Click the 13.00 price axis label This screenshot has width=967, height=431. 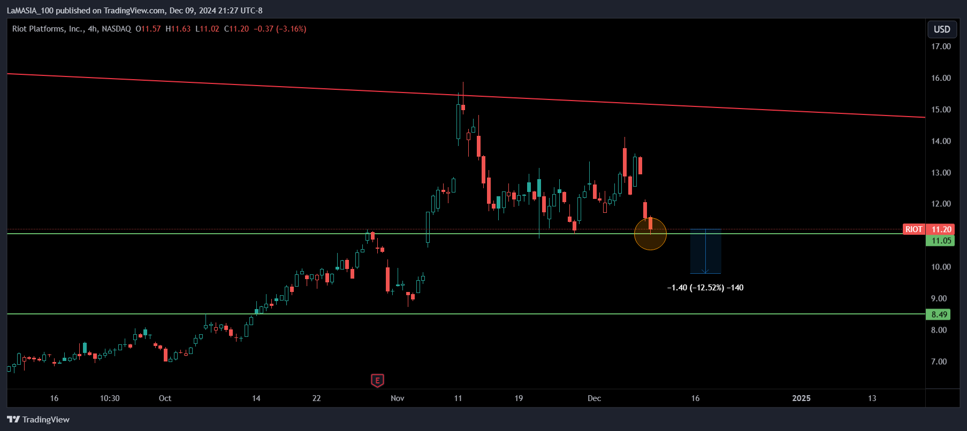(x=941, y=173)
